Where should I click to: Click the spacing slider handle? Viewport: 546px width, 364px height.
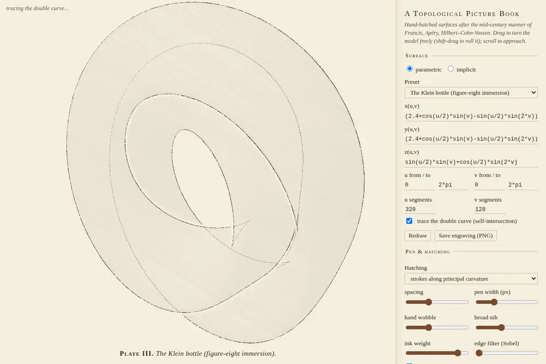coord(429,302)
